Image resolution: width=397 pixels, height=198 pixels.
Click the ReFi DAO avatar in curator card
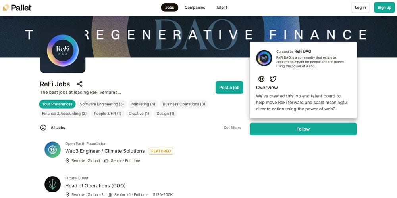[x=264, y=58]
